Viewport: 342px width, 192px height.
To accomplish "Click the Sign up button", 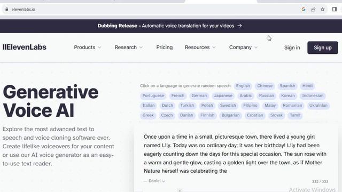I will [323, 47].
